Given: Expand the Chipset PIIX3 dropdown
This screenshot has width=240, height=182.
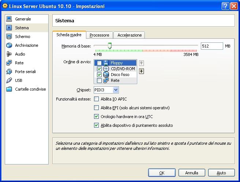Looking at the screenshot, I should [116, 90].
